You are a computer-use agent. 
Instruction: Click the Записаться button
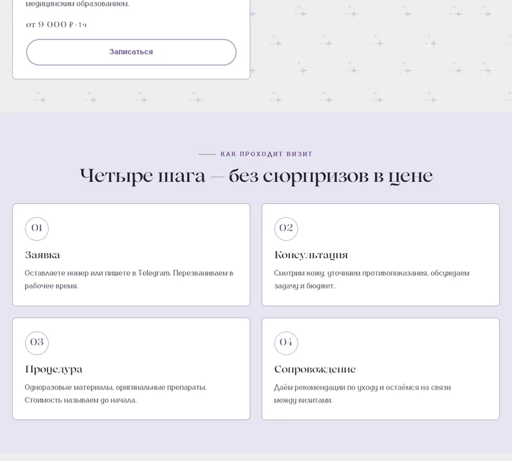(131, 53)
